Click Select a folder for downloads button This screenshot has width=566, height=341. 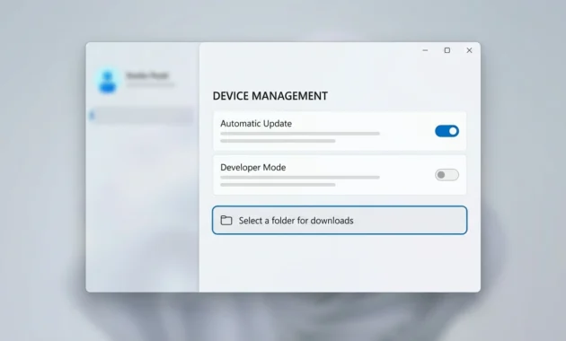click(340, 220)
